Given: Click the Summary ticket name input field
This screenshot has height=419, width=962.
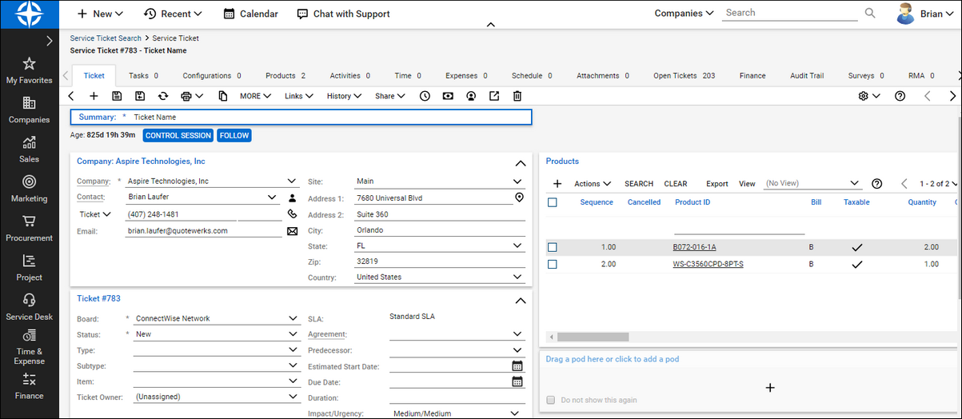Looking at the screenshot, I should click(328, 118).
